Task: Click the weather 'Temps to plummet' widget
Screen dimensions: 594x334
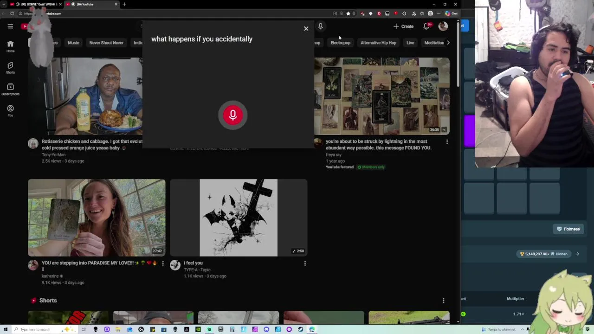Action: 498,329
